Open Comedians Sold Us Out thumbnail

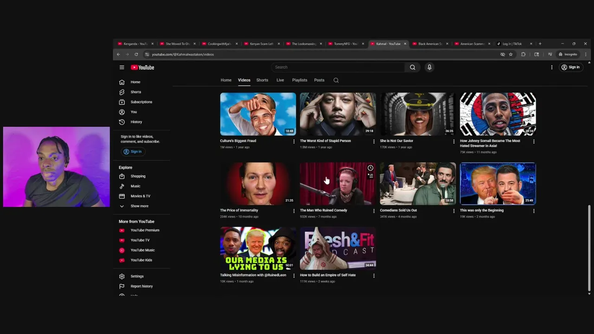pos(418,184)
